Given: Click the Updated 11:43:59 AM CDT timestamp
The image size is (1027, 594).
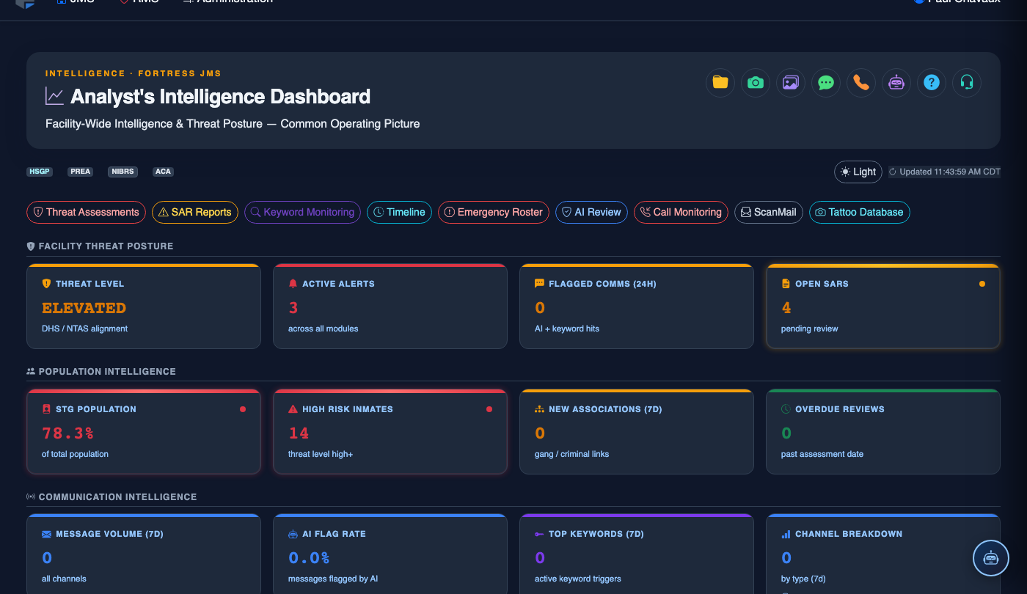Looking at the screenshot, I should click(x=944, y=172).
